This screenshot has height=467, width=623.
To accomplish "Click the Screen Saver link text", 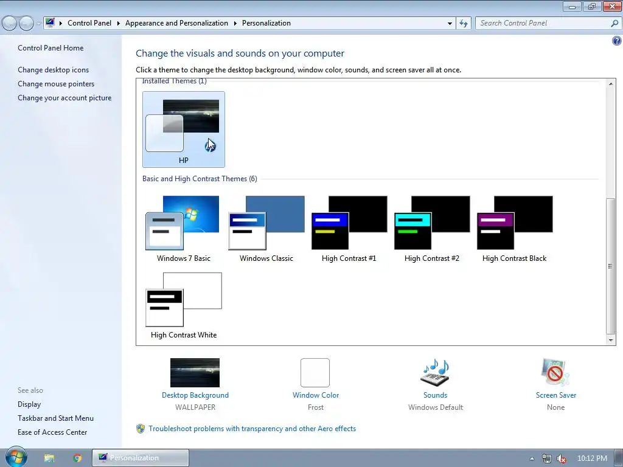I will point(556,395).
